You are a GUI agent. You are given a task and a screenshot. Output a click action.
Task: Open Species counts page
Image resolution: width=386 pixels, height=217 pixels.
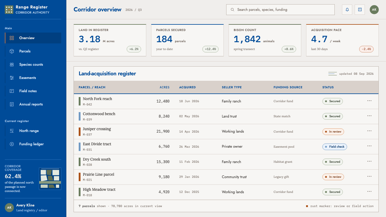[33, 64]
